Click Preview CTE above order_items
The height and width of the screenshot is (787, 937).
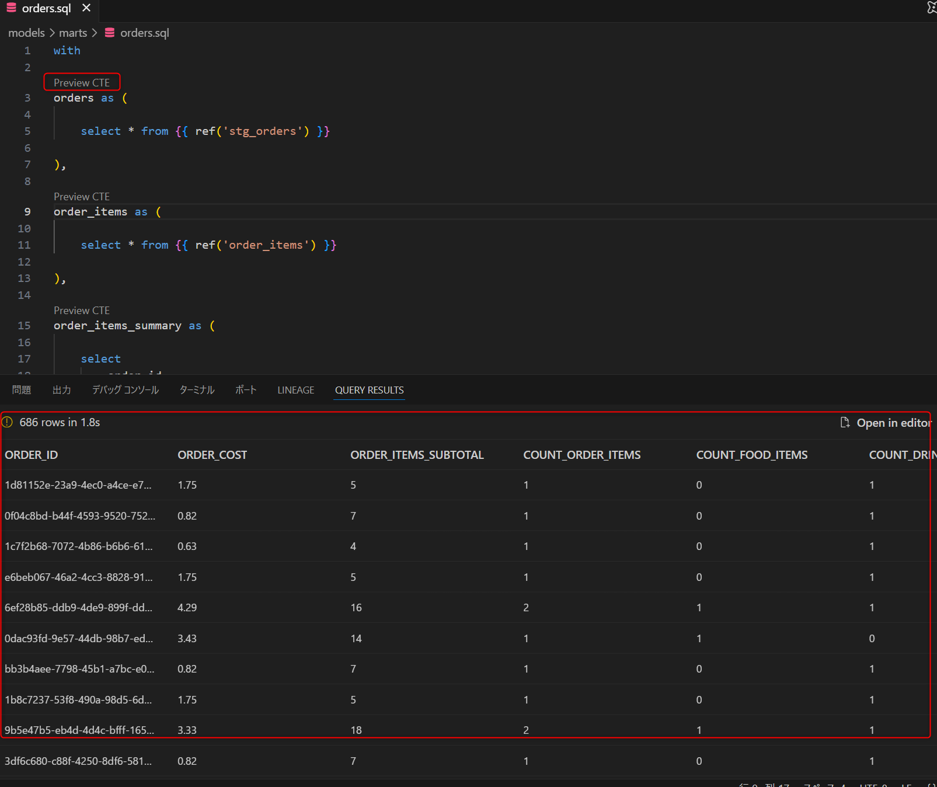pyautogui.click(x=82, y=196)
